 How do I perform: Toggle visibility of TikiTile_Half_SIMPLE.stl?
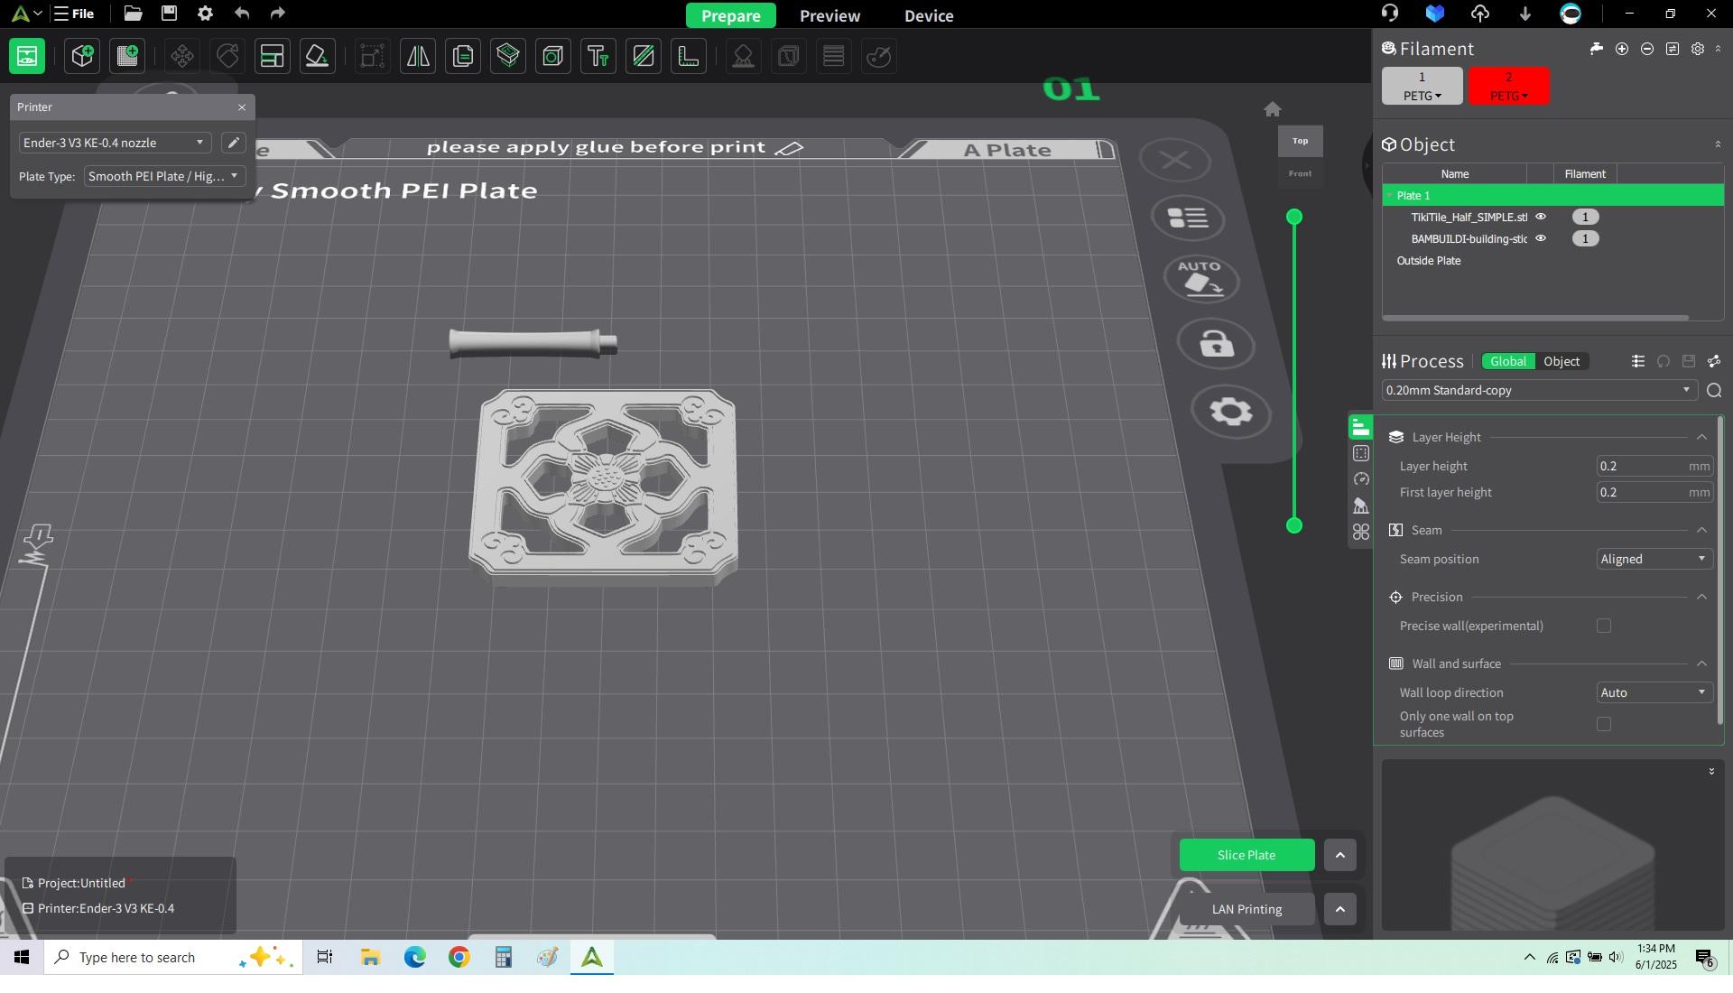pyautogui.click(x=1541, y=217)
